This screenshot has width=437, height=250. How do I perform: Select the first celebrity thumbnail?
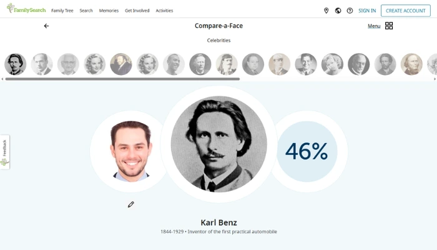click(x=15, y=64)
